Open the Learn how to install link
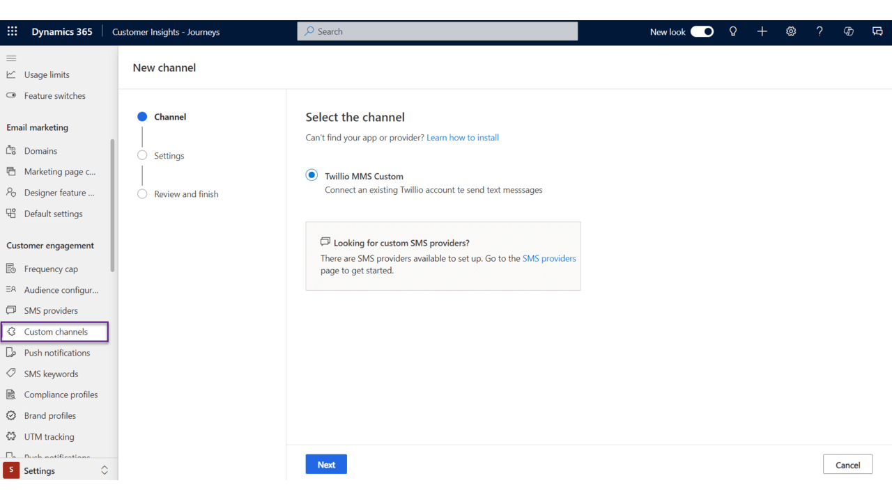 pos(463,138)
